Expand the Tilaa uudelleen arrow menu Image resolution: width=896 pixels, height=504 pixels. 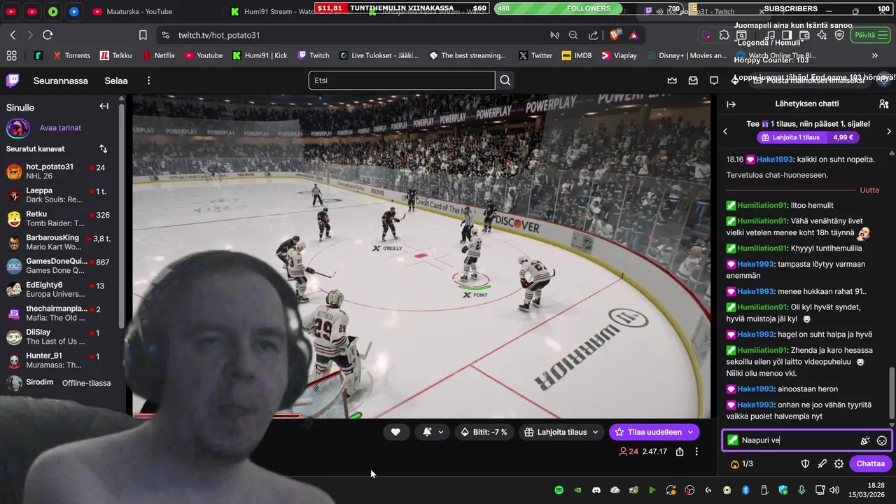click(690, 432)
